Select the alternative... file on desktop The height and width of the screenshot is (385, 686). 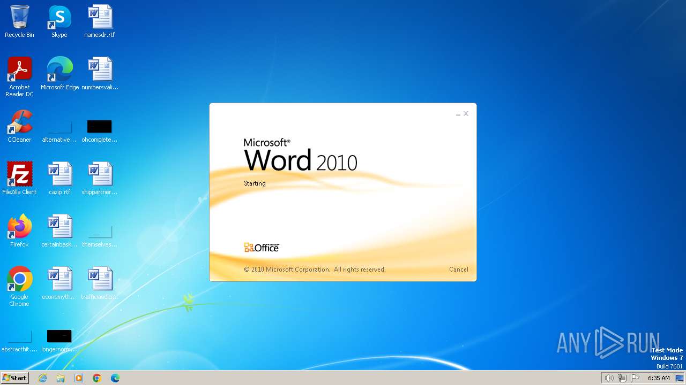pos(59,130)
